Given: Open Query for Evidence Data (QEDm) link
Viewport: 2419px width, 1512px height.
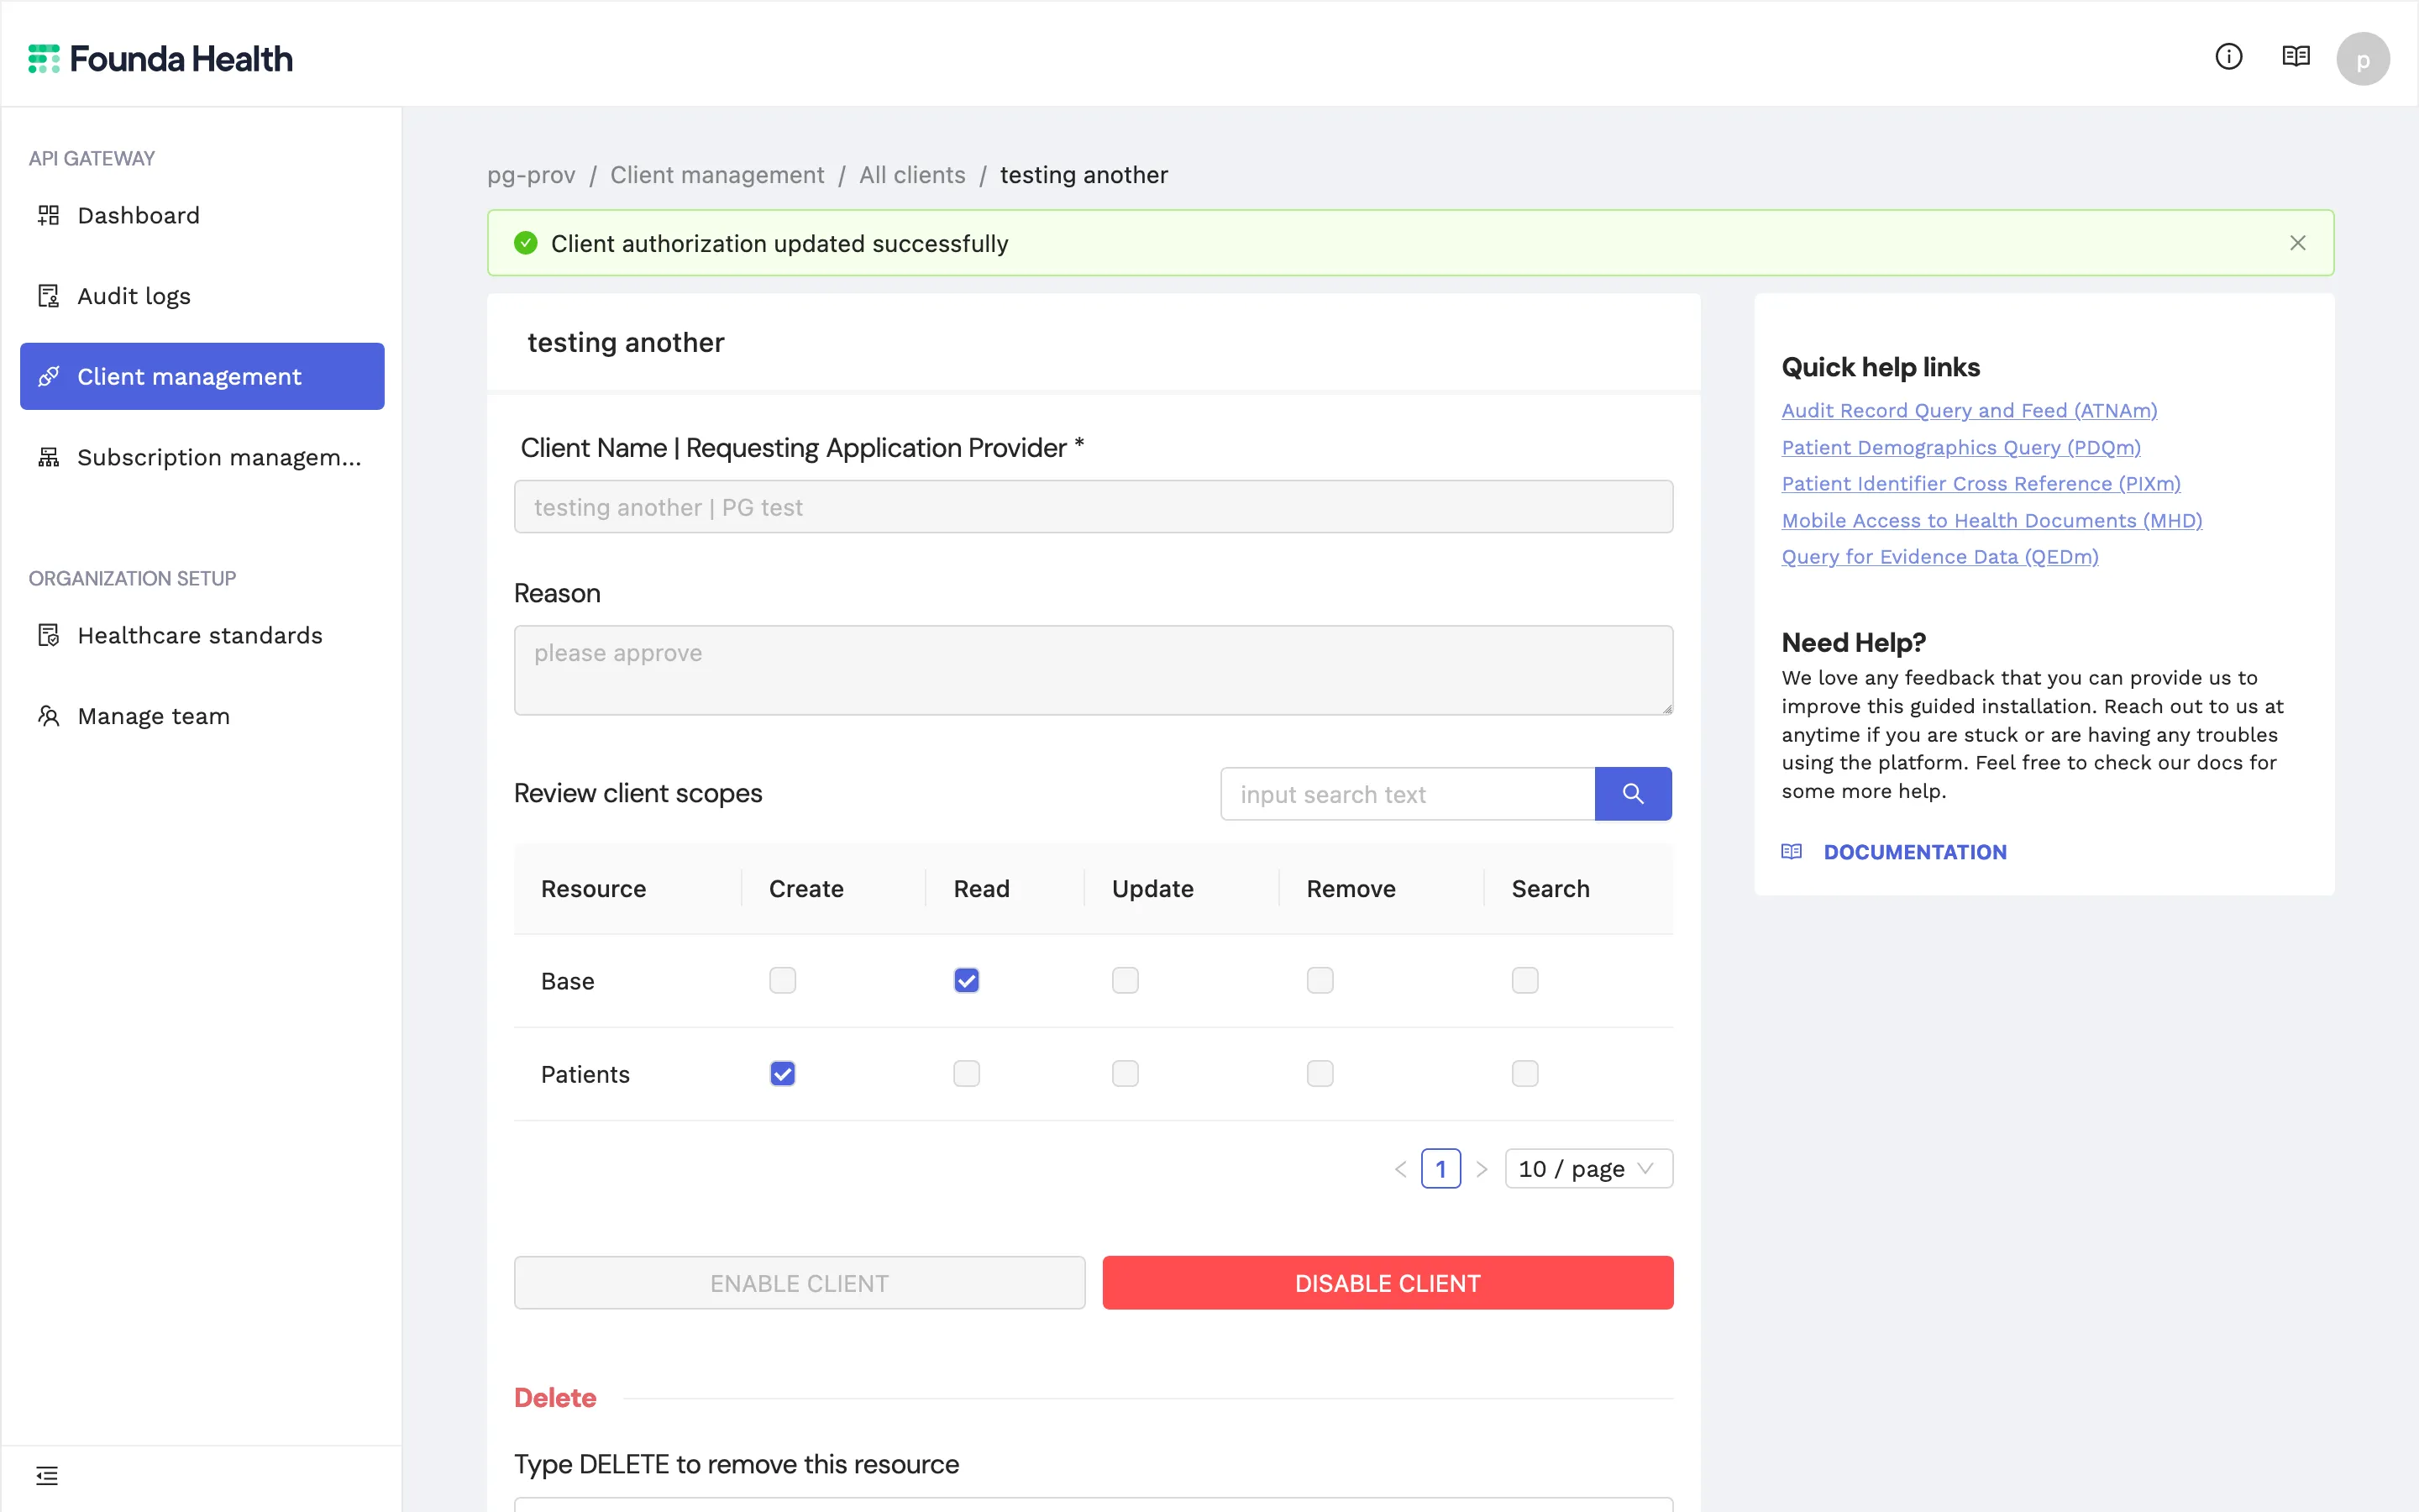Looking at the screenshot, I should (x=1940, y=557).
